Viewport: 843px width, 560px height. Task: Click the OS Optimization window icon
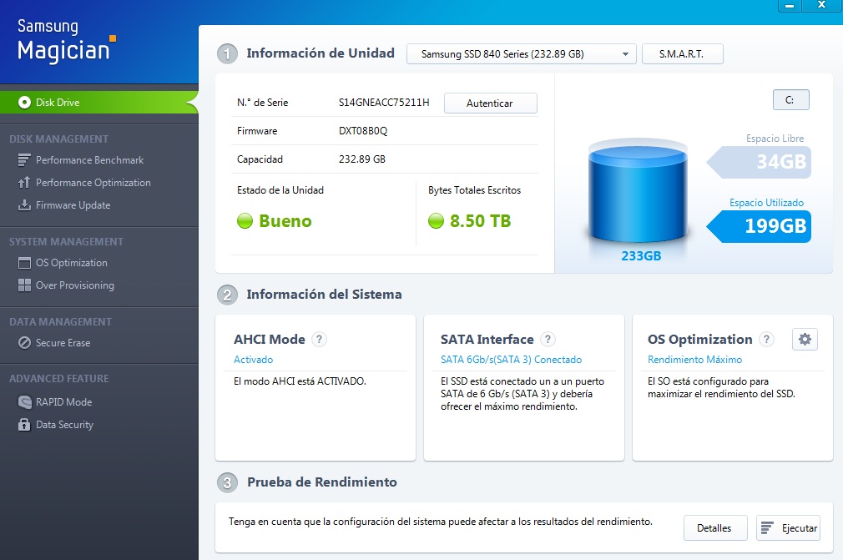pos(24,263)
